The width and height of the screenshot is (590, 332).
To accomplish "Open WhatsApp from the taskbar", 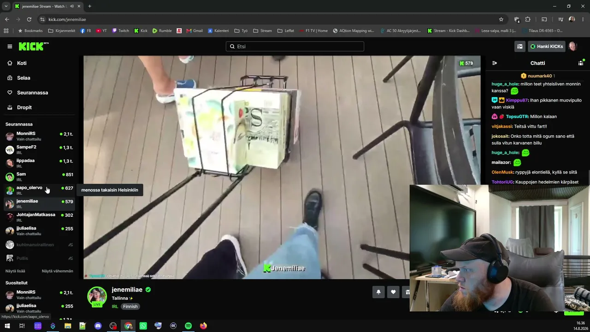I will click(143, 326).
